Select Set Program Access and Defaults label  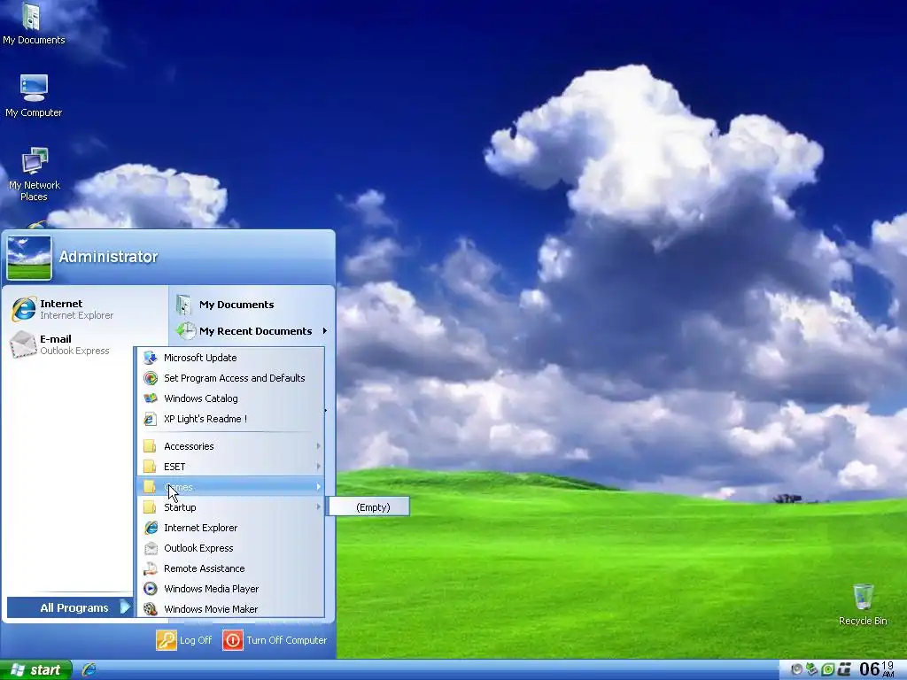point(234,378)
